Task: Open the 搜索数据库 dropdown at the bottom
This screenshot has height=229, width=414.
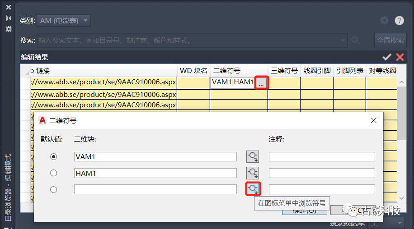Action: click(386, 223)
